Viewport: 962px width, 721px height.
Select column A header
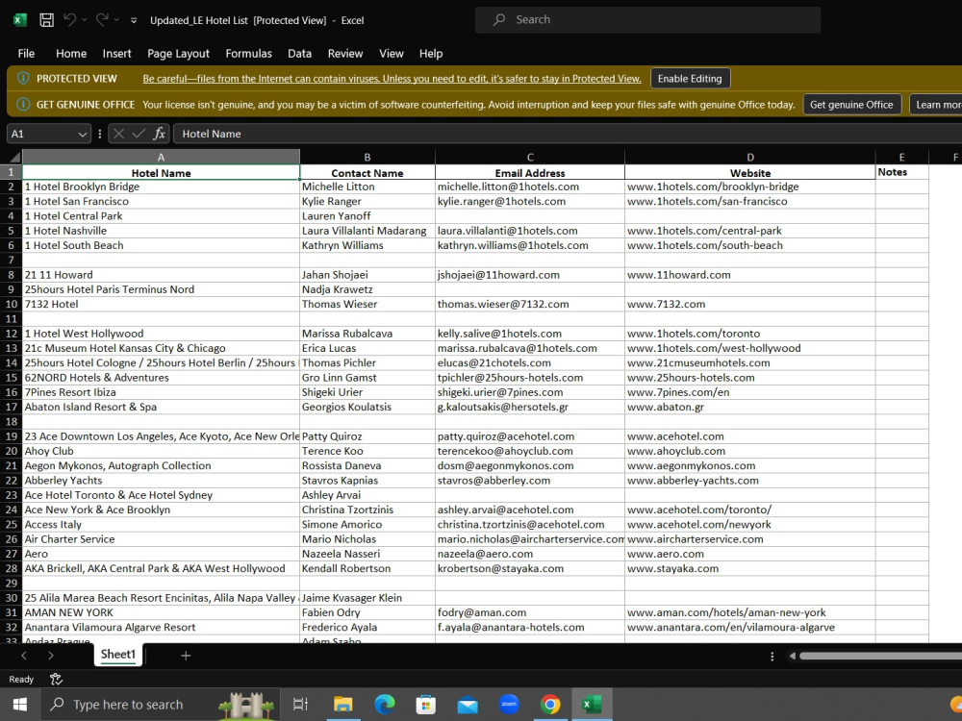tap(161, 157)
